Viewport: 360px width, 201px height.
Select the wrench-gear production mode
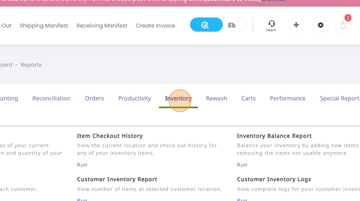(x=205, y=25)
